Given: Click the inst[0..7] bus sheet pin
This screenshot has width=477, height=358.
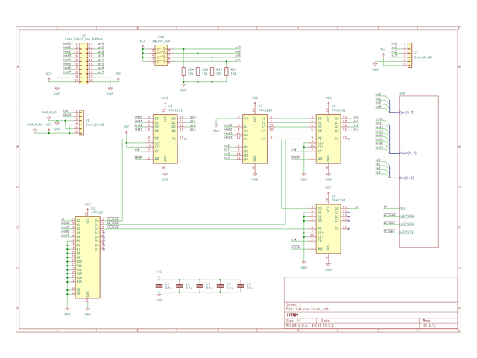Looking at the screenshot, I should [408, 153].
